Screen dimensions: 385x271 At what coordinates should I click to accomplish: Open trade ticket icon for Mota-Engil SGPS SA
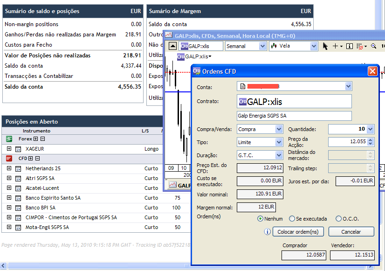[18, 228]
